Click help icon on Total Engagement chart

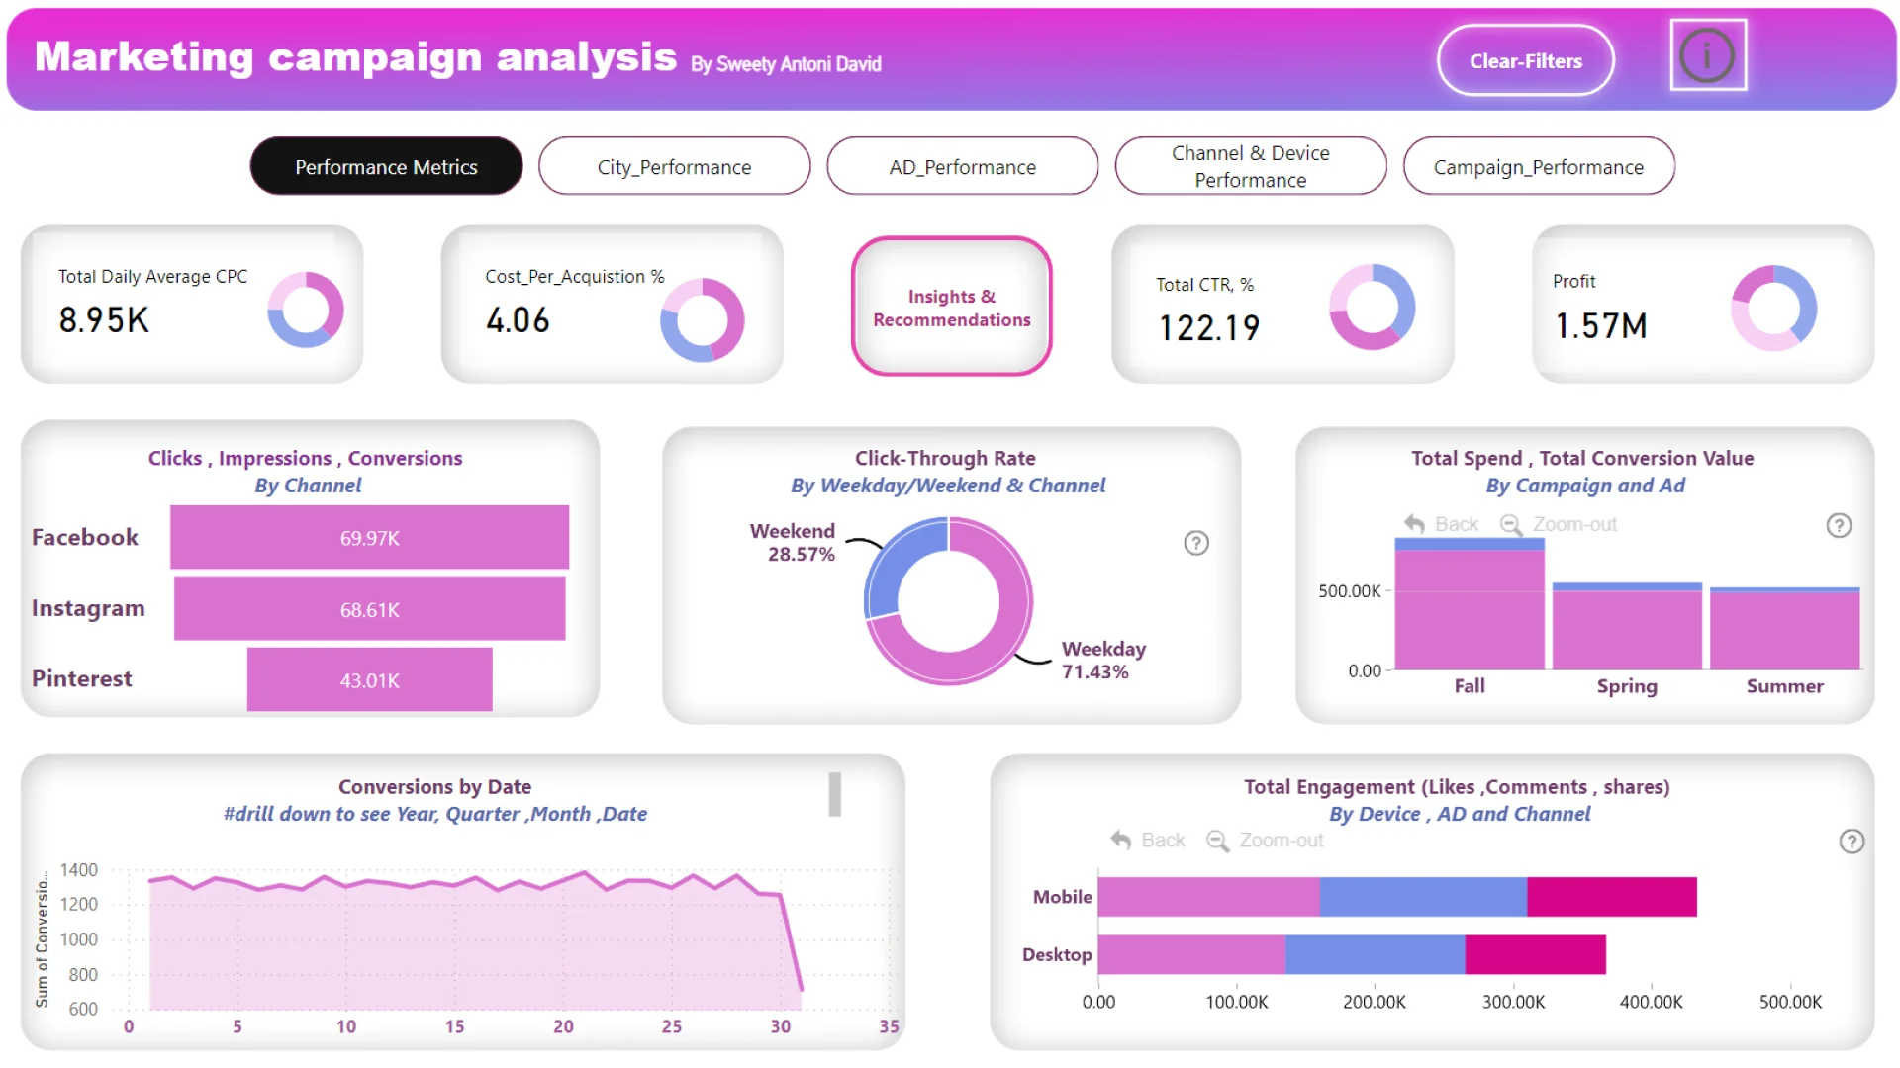click(x=1852, y=842)
